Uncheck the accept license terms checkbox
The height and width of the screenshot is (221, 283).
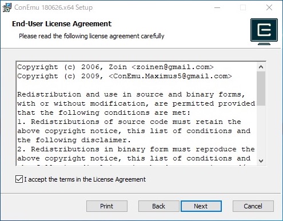[x=19, y=179]
